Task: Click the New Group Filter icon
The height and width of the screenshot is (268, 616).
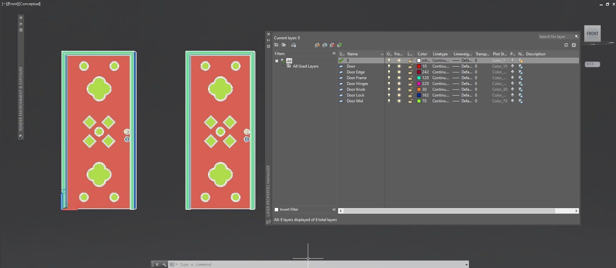Action: 283,45
